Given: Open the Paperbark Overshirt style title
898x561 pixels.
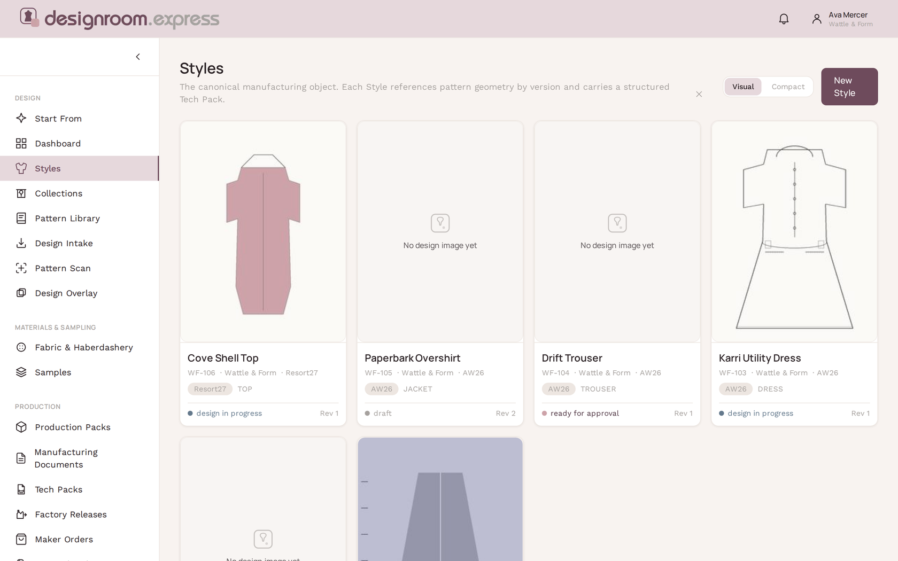Looking at the screenshot, I should click(413, 358).
